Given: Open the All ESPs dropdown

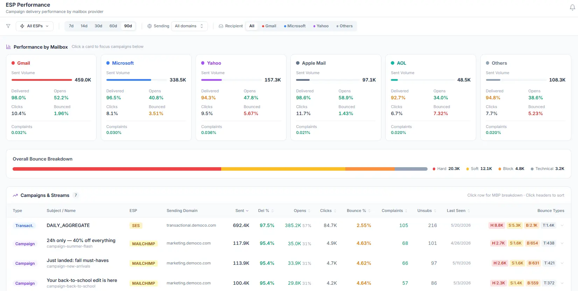Looking at the screenshot, I should 35,26.
